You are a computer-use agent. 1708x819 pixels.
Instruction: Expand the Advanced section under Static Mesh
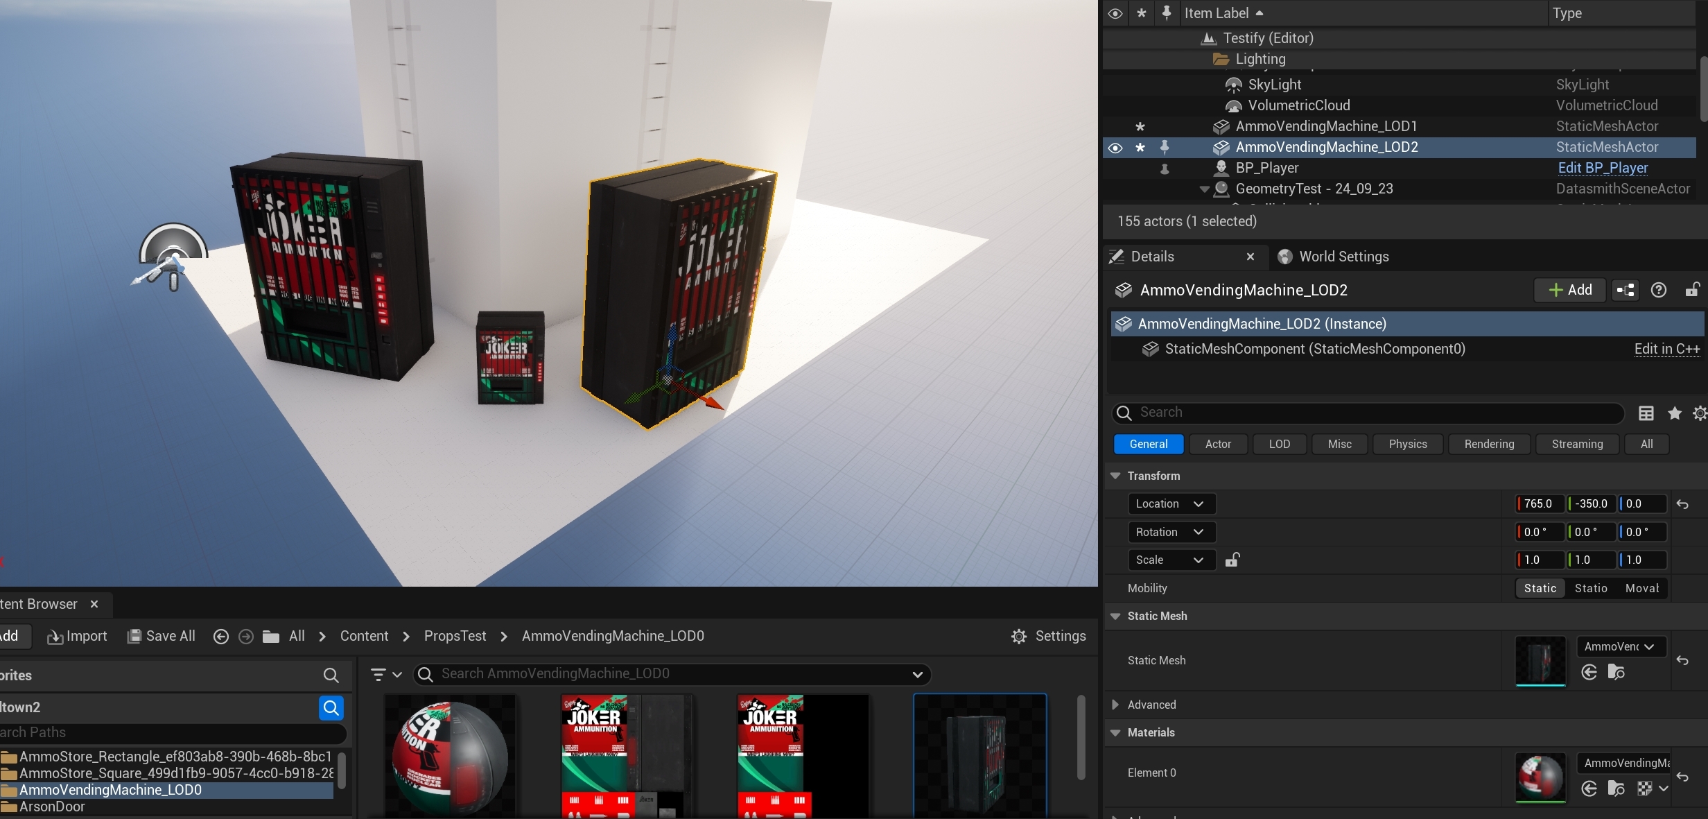point(1115,705)
